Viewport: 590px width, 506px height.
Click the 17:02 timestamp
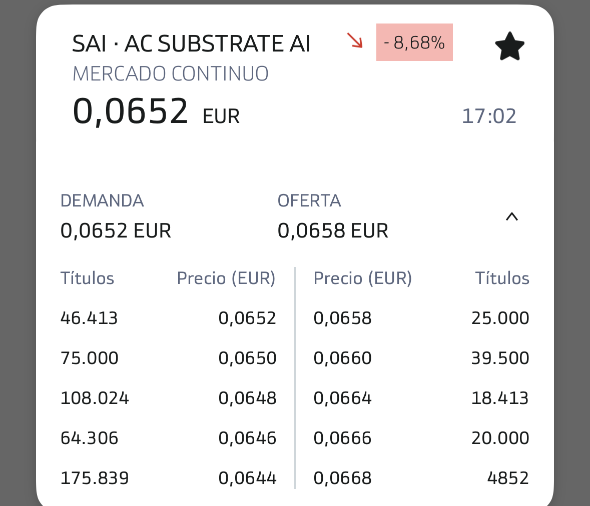[488, 116]
